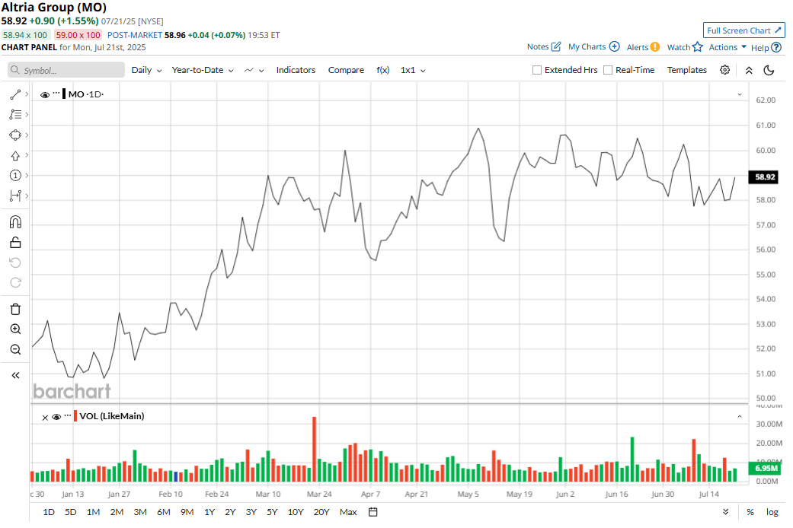
Task: Open the Full Screen Chart button
Action: [x=744, y=30]
